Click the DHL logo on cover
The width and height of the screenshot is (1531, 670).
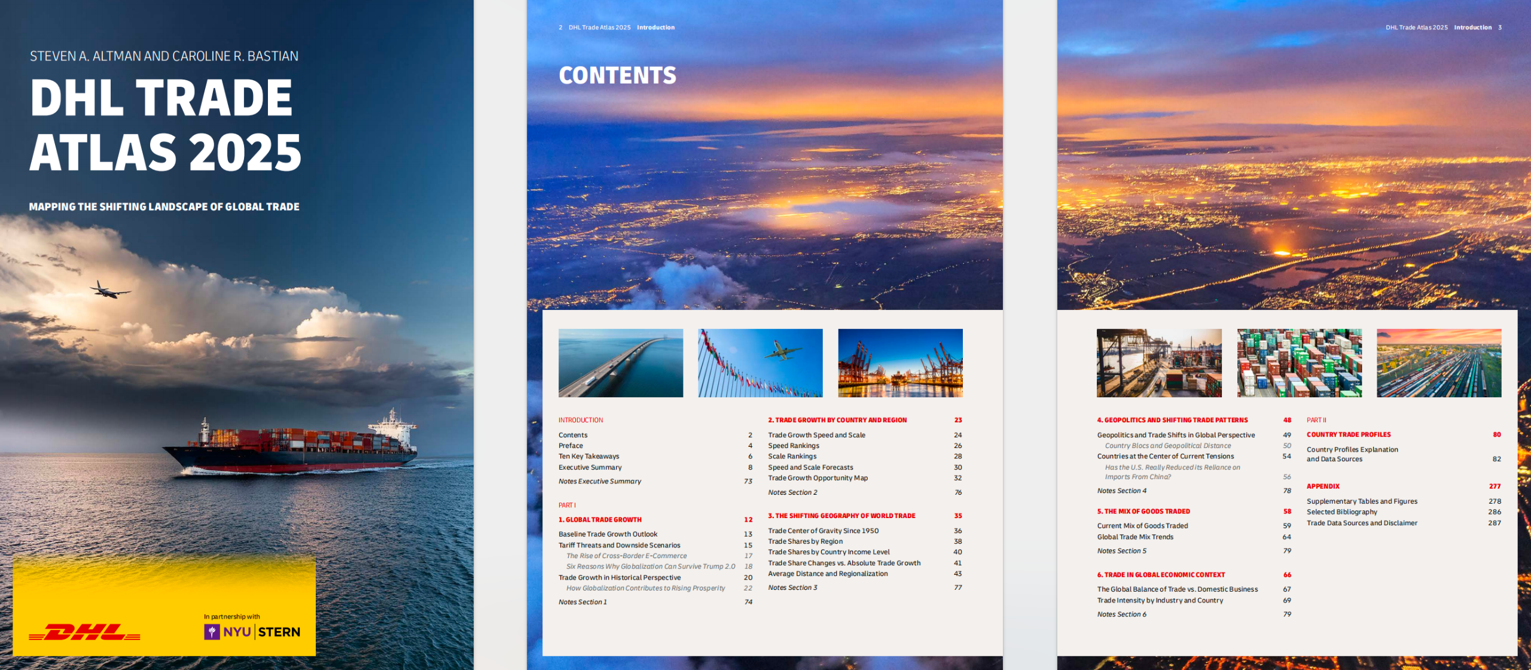(x=84, y=632)
